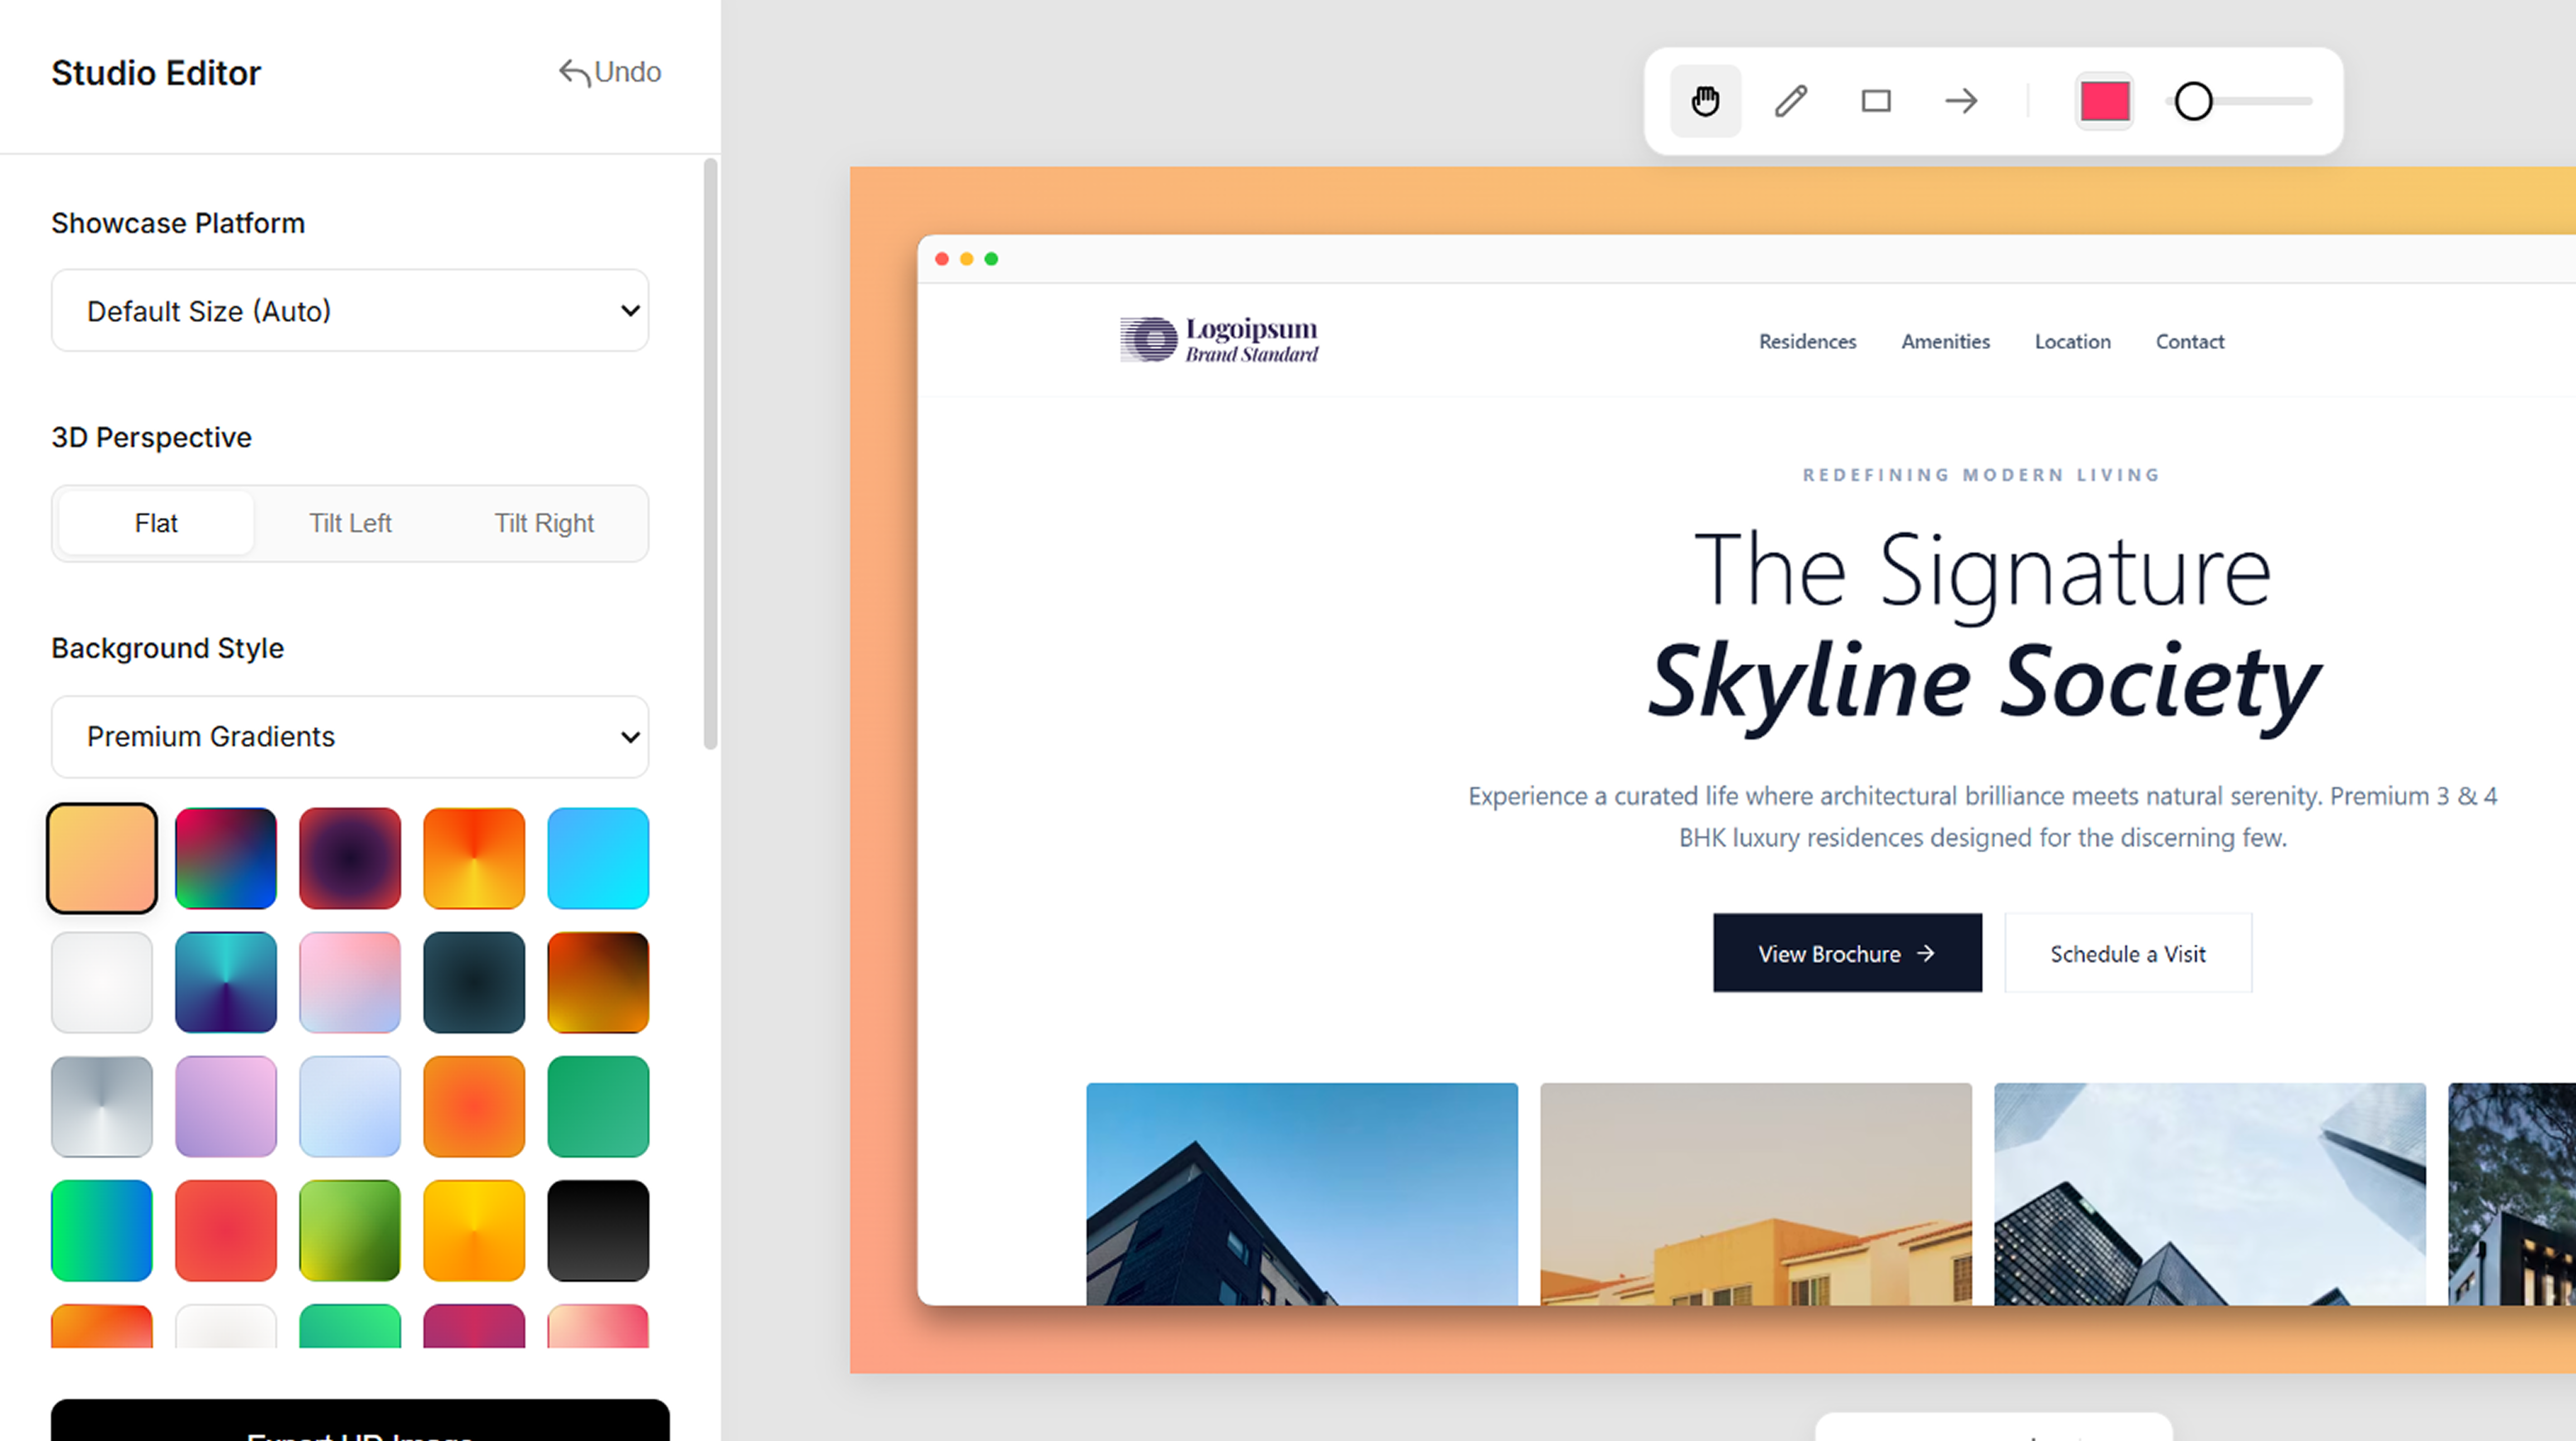2576x1441 pixels.
Task: Select the Flat perspective option
Action: click(155, 522)
